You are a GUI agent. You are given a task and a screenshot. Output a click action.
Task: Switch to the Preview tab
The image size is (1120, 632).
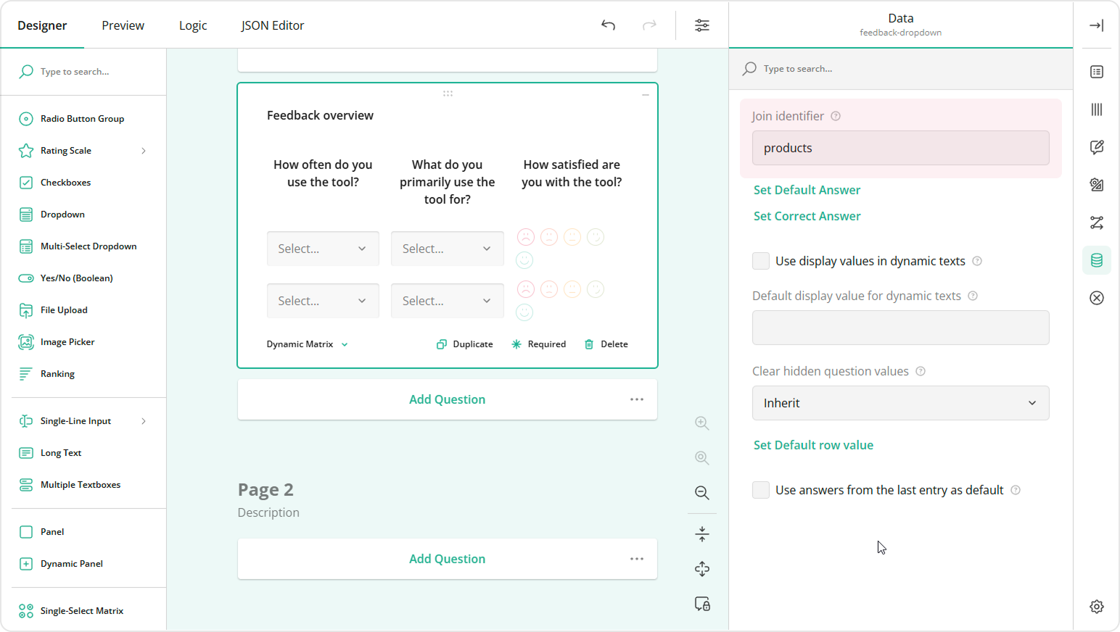coord(123,25)
